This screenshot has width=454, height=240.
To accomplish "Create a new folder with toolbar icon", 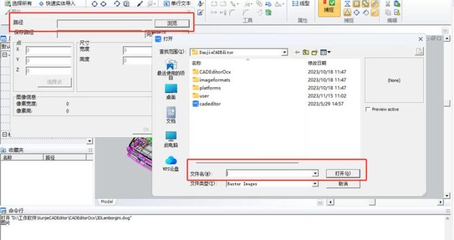I will point(315,52).
